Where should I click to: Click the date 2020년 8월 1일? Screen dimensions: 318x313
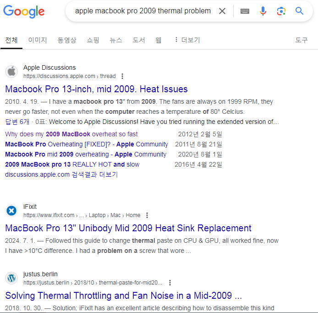tap(200, 154)
